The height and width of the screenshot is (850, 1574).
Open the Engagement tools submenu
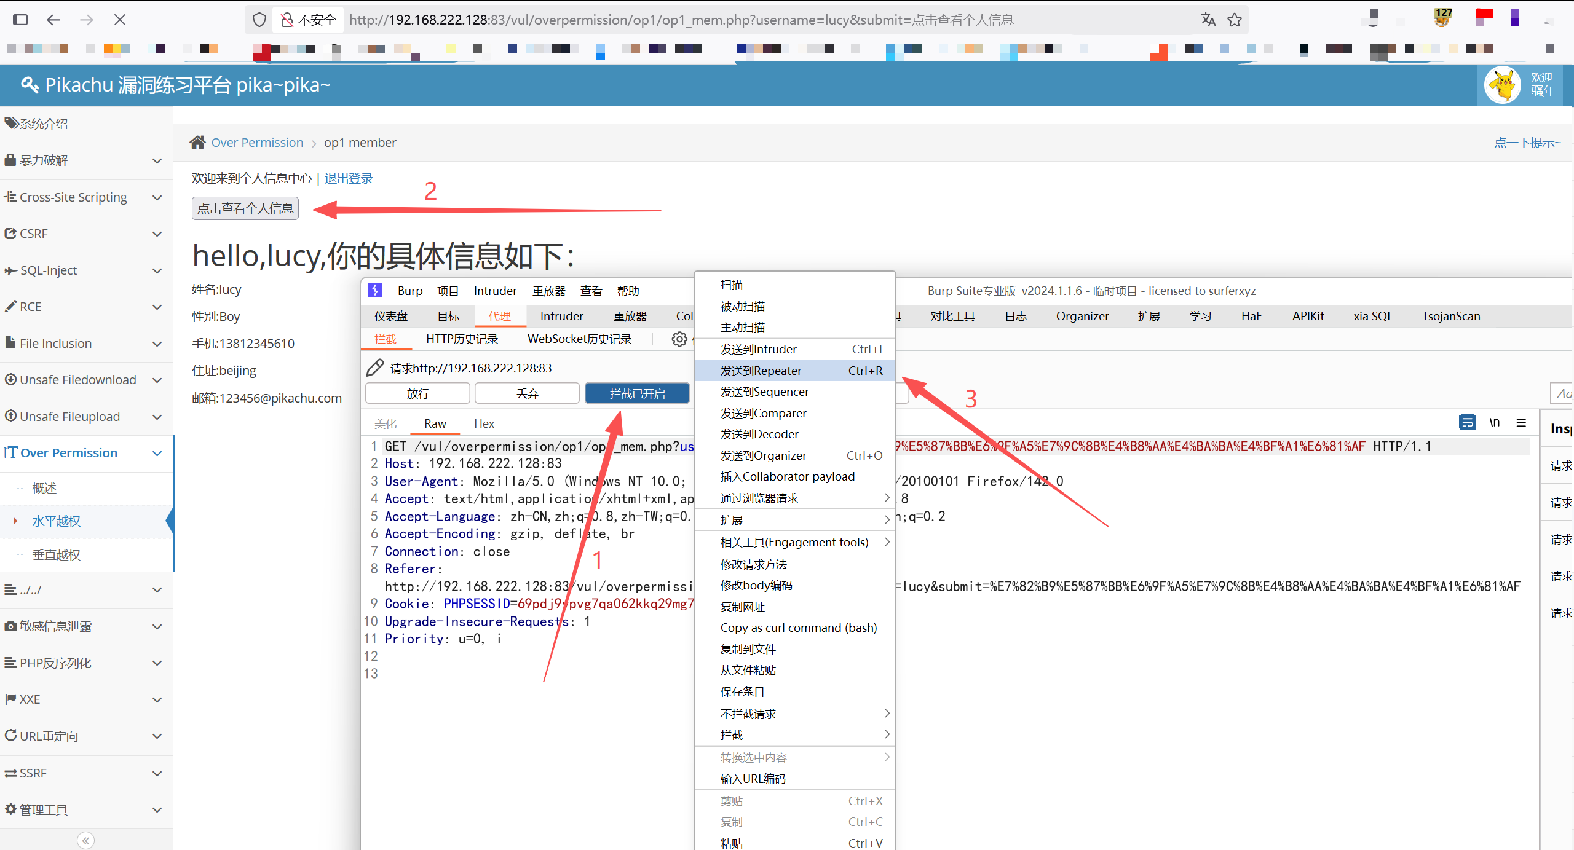[x=794, y=542]
